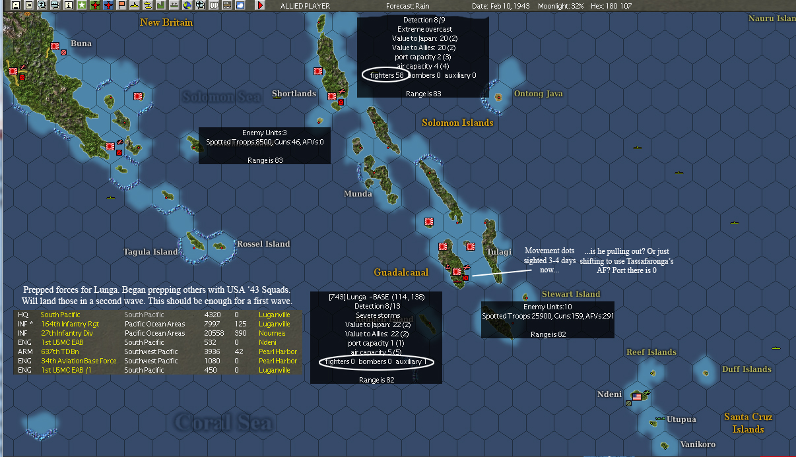This screenshot has height=457, width=796.
Task: Select the Japanese base at Lunga on Guadalcanal
Action: [456, 272]
